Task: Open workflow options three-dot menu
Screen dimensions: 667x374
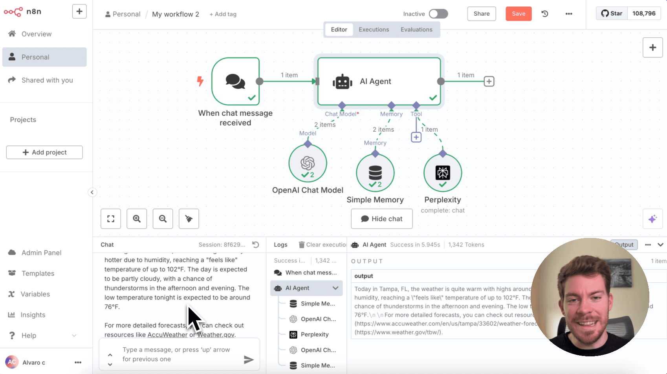Action: point(569,14)
